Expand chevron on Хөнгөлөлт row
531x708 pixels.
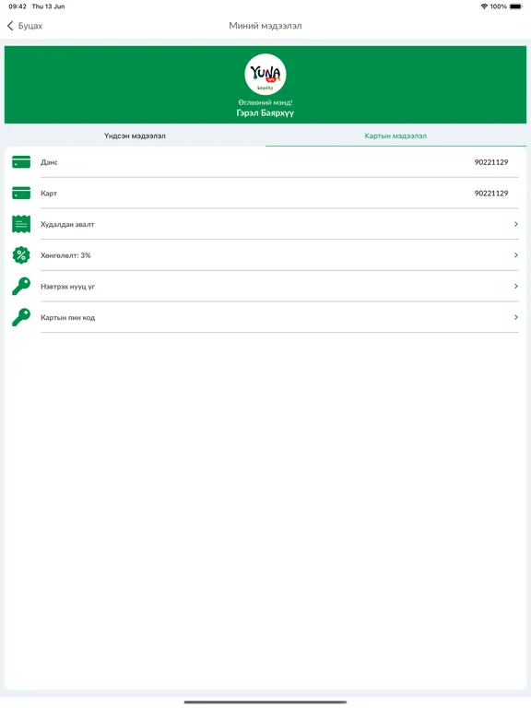[x=515, y=255]
